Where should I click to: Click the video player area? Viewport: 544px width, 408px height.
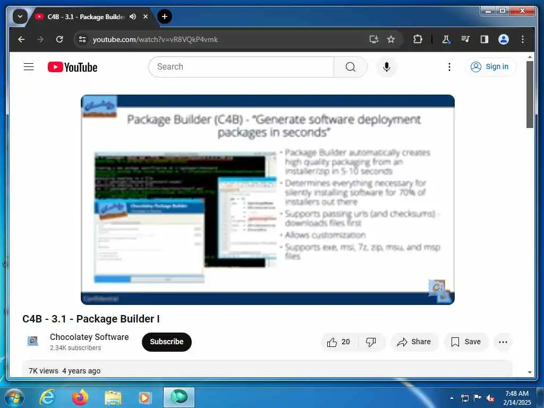[268, 200]
